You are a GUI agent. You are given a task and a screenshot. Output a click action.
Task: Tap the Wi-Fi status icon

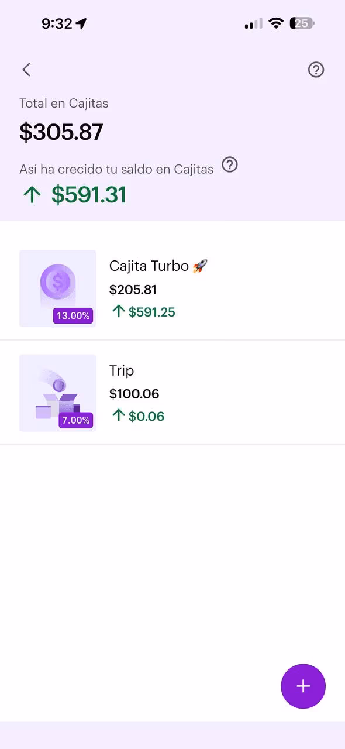pos(275,23)
